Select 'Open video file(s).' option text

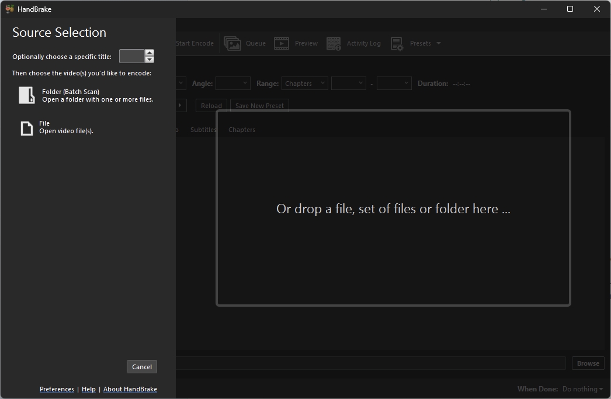point(66,131)
